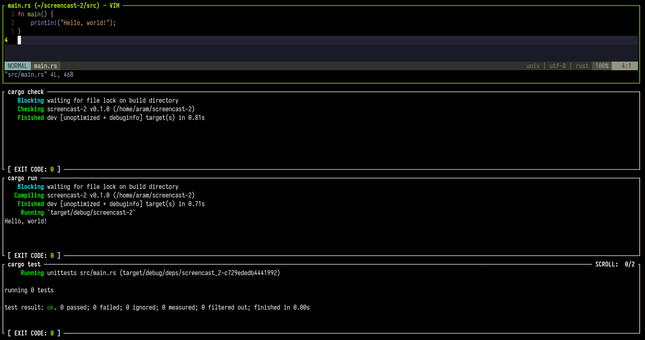Click Running unittests src/main.rs line

(x=151, y=273)
